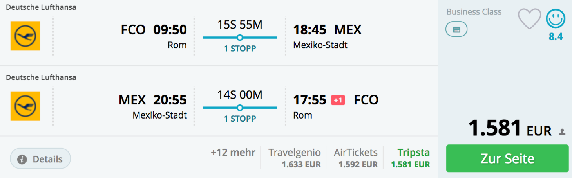Click the smiley rating face icon
Viewport: 572px width, 178px height.
pyautogui.click(x=556, y=19)
